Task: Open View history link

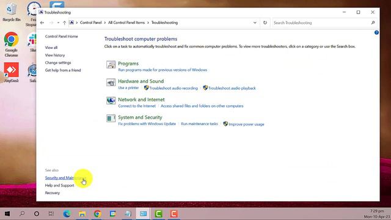Action: (x=55, y=55)
